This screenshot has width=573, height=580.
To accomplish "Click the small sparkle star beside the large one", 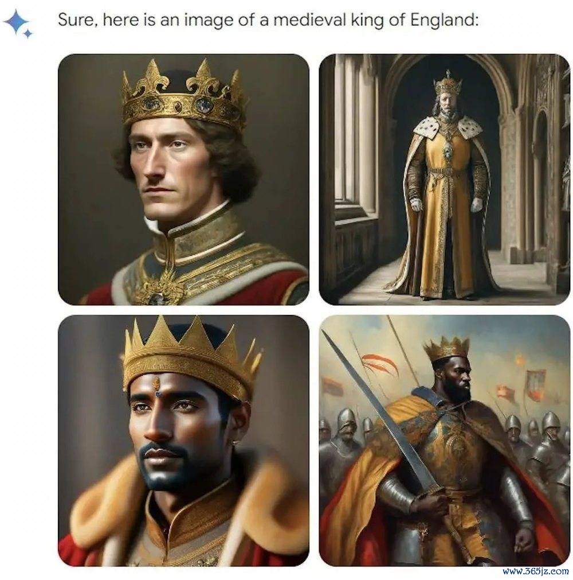I will coord(28,34).
